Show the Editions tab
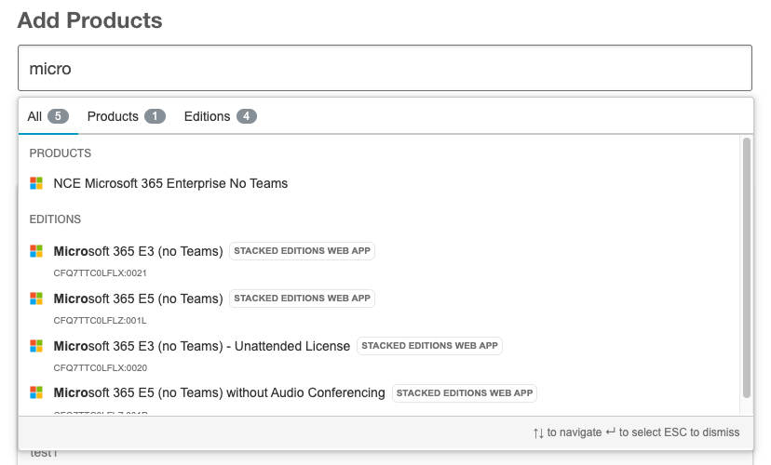 pyautogui.click(x=207, y=116)
